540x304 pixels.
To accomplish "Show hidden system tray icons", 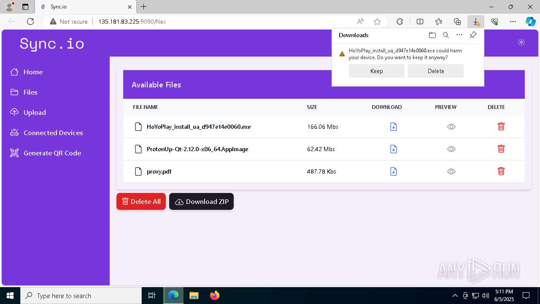I will coord(455,296).
